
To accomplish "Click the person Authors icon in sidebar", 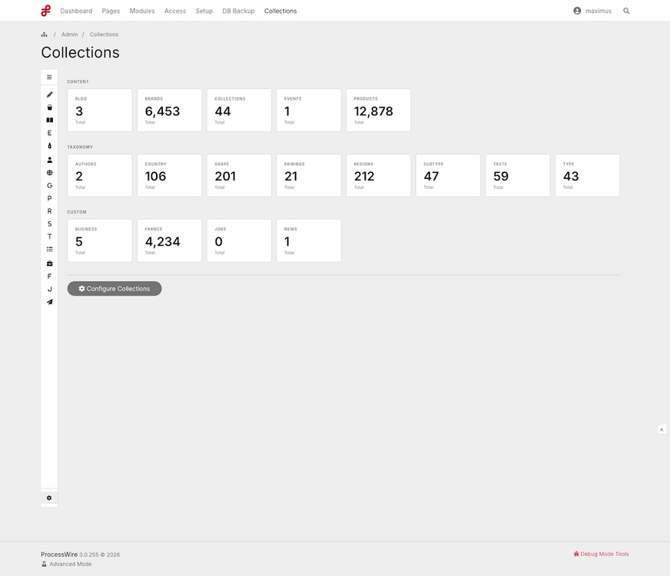I will [x=50, y=160].
